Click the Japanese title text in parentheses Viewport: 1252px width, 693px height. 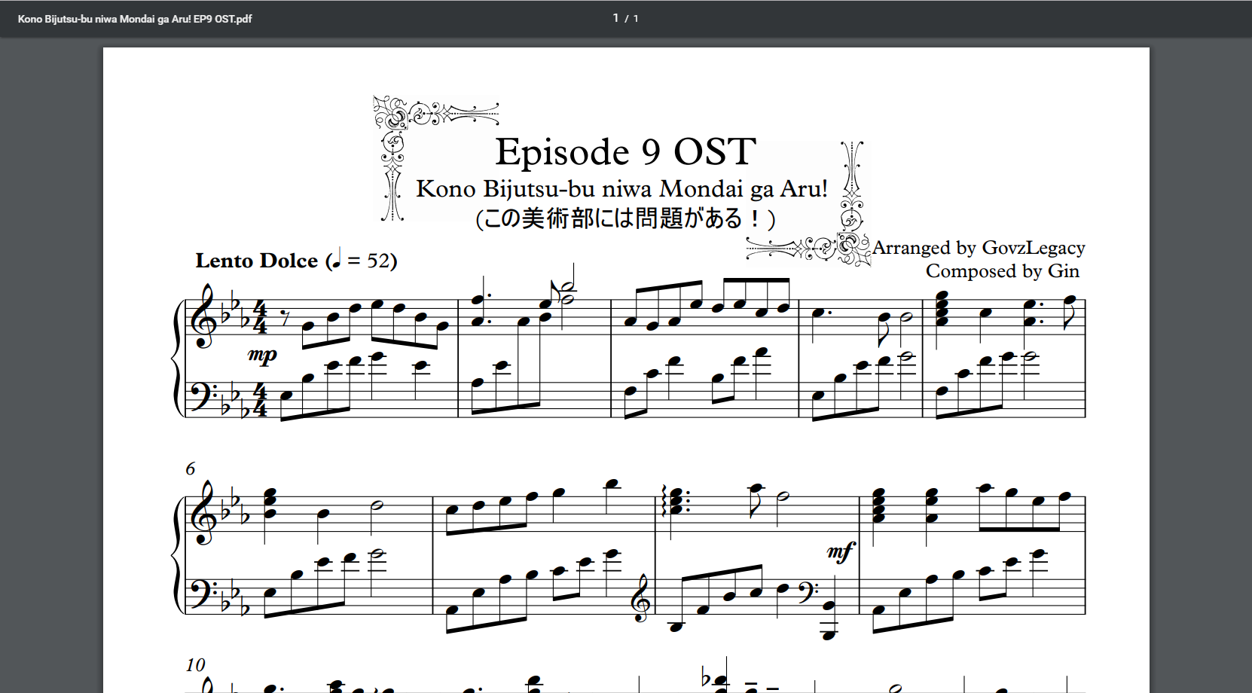tap(625, 218)
